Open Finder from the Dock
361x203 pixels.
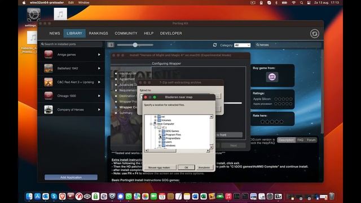tap(29, 196)
